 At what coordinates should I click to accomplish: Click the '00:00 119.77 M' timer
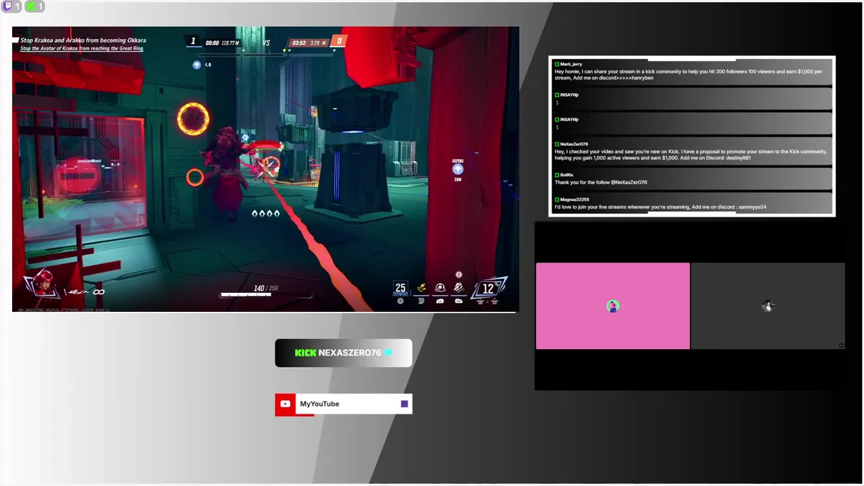click(x=223, y=43)
